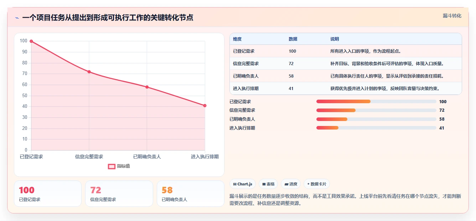Select the 进度 chip

(x=291, y=184)
